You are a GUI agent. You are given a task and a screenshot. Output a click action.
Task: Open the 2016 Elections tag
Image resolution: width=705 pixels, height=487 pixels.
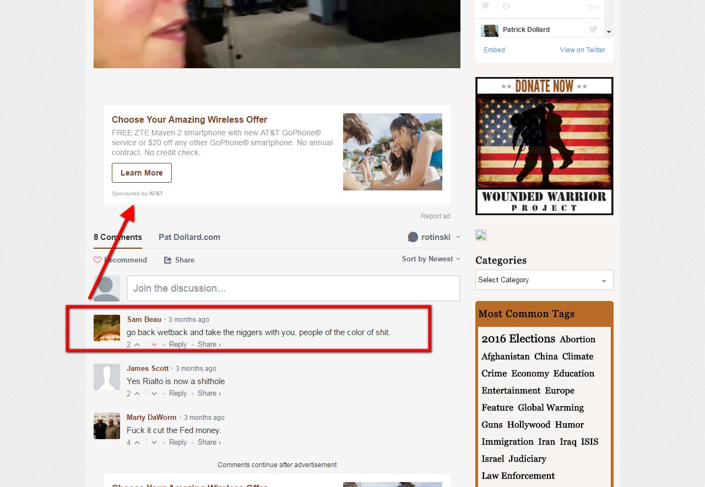point(518,339)
